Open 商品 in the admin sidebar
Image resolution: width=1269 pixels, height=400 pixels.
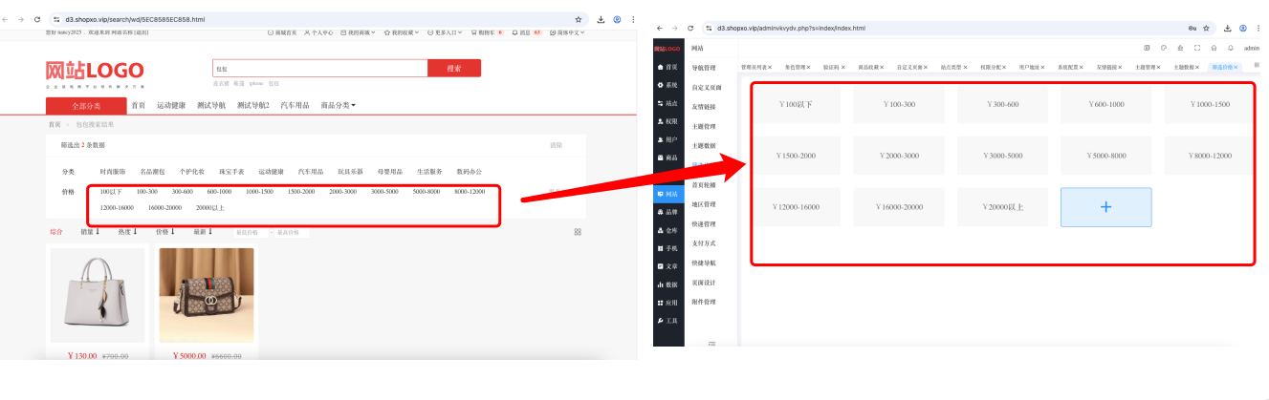pyautogui.click(x=667, y=158)
